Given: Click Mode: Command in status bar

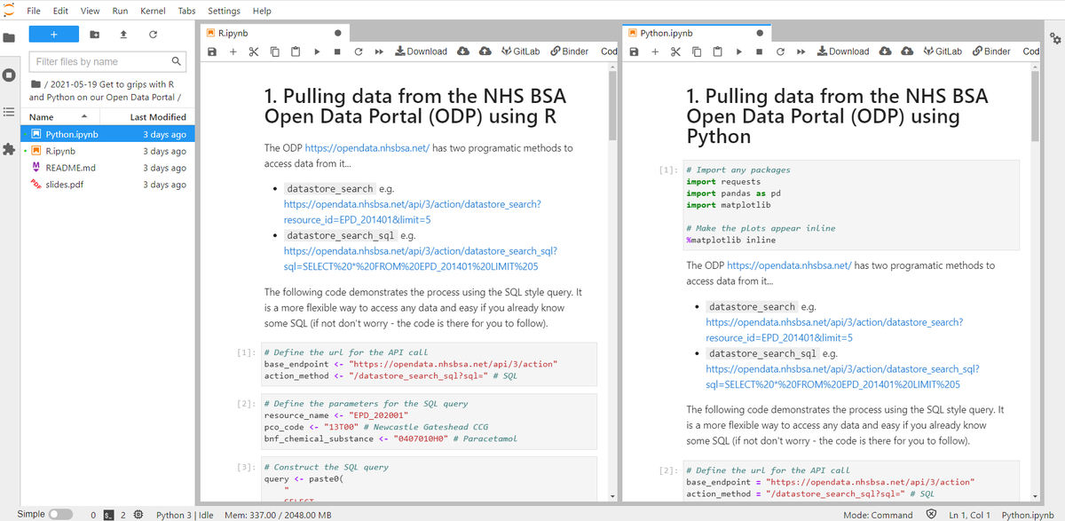Looking at the screenshot, I should click(x=878, y=515).
